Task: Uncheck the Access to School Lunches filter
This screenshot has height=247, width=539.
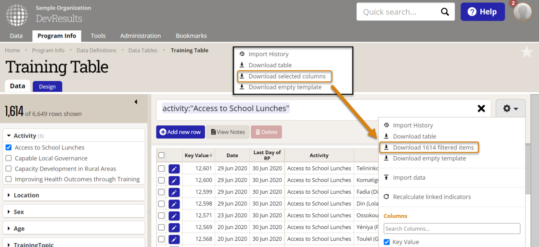Action: click(9, 148)
